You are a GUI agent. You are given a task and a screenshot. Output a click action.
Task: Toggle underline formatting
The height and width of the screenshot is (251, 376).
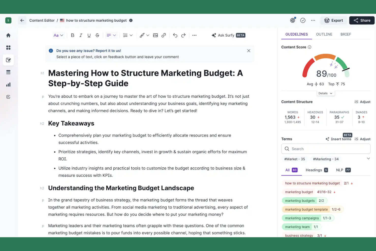click(89, 35)
